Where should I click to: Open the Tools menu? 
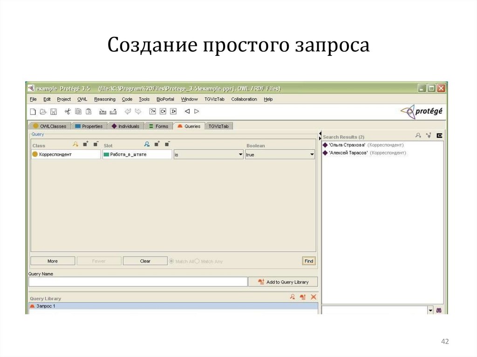144,99
